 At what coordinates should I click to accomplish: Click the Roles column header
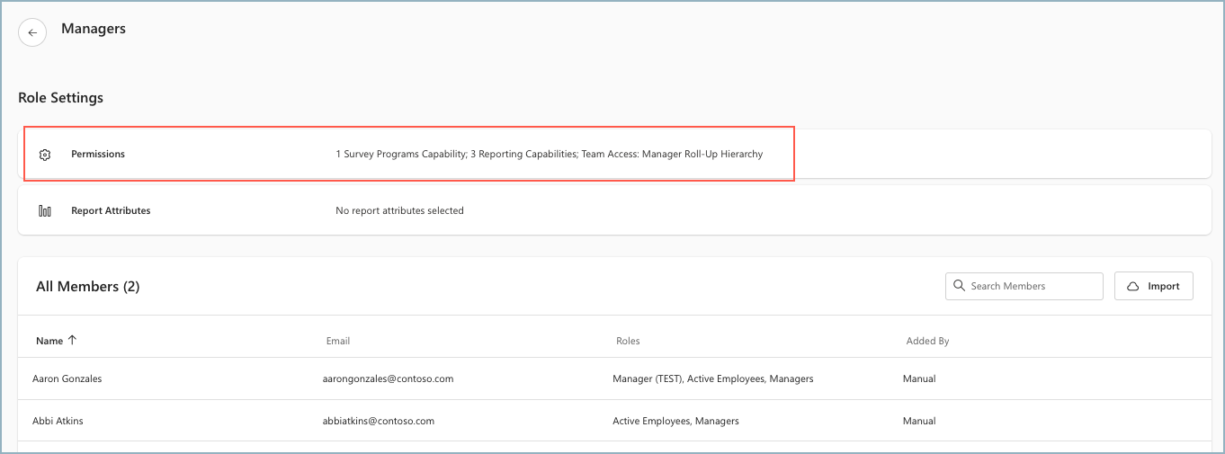click(628, 341)
